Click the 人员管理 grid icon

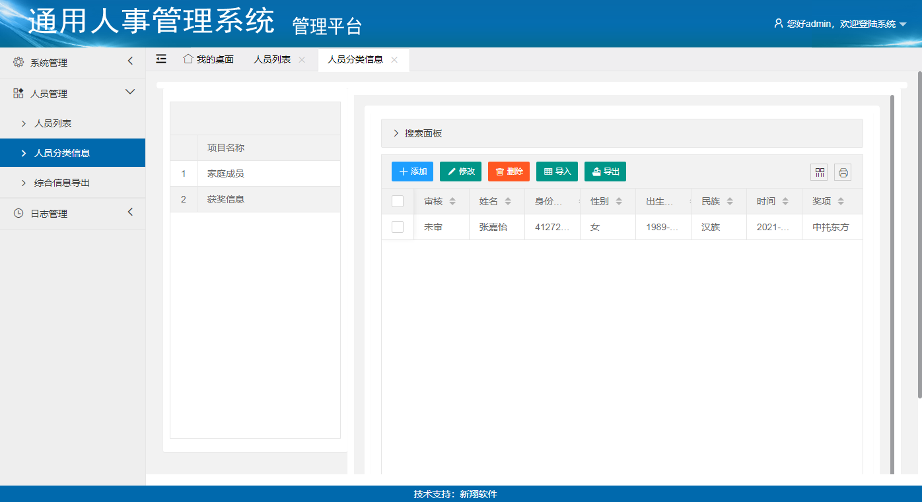(18, 94)
